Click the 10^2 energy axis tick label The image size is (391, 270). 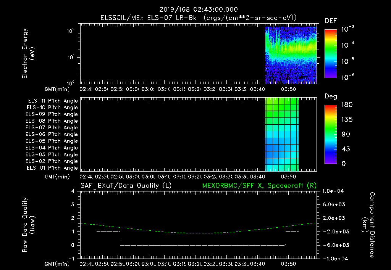point(71,31)
